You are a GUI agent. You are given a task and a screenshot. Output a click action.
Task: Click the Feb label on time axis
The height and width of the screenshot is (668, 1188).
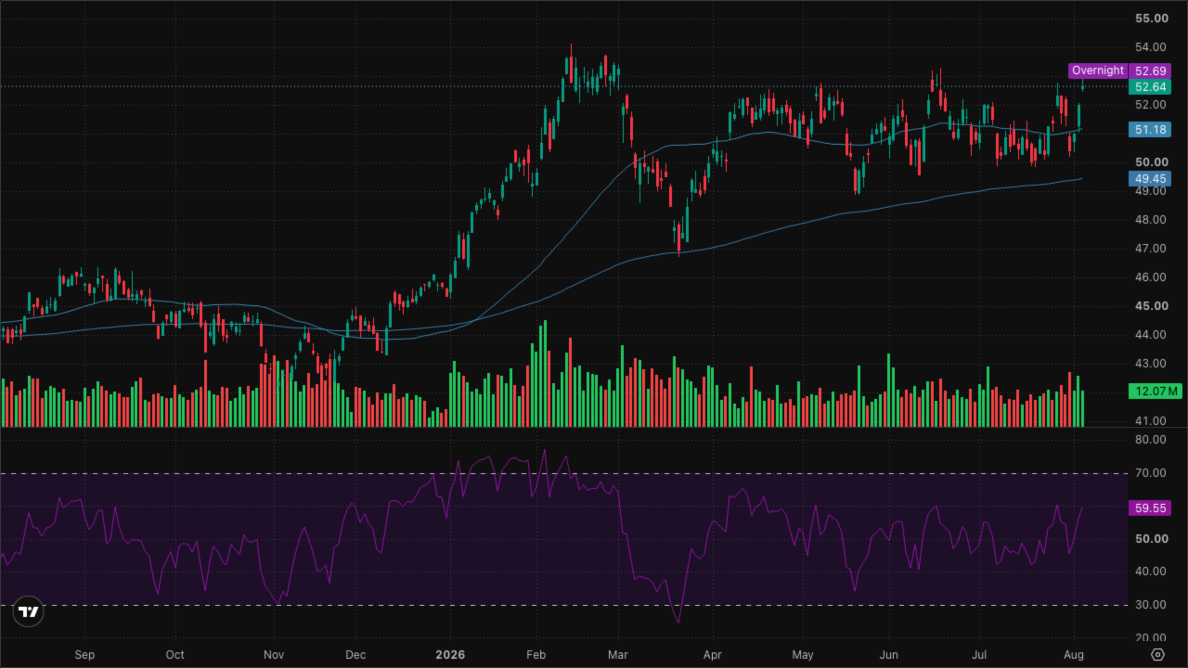point(536,655)
